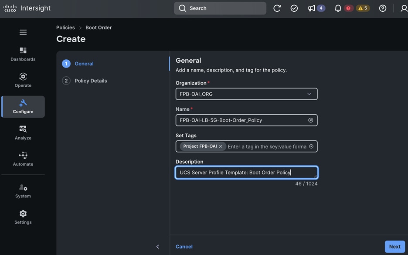
Task: Toggle the hamburger navigation menu
Action: click(x=23, y=32)
